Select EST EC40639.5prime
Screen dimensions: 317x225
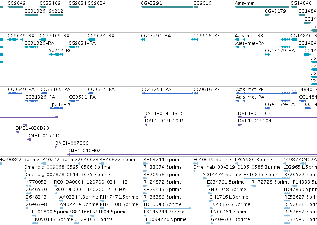click(212, 160)
